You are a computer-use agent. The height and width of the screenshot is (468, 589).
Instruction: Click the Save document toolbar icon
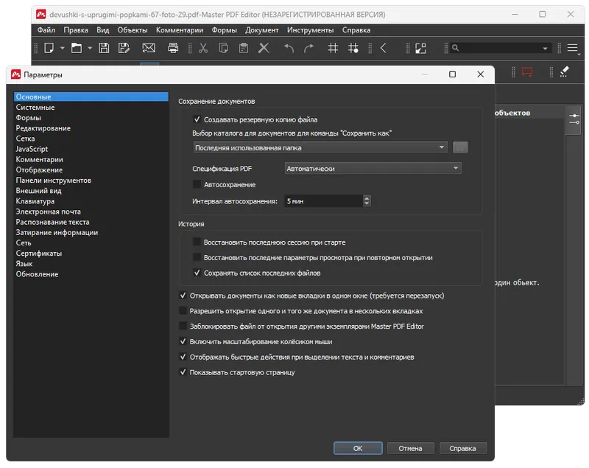pyautogui.click(x=104, y=49)
